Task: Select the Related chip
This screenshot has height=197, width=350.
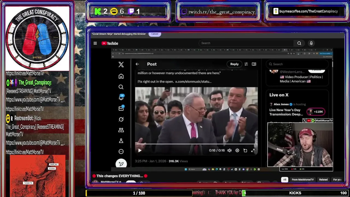Action: pyautogui.click(x=323, y=179)
